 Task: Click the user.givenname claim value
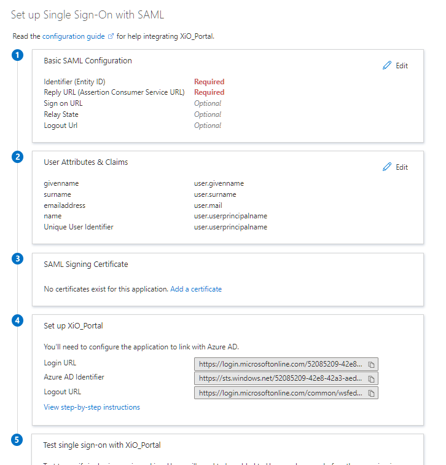click(219, 183)
